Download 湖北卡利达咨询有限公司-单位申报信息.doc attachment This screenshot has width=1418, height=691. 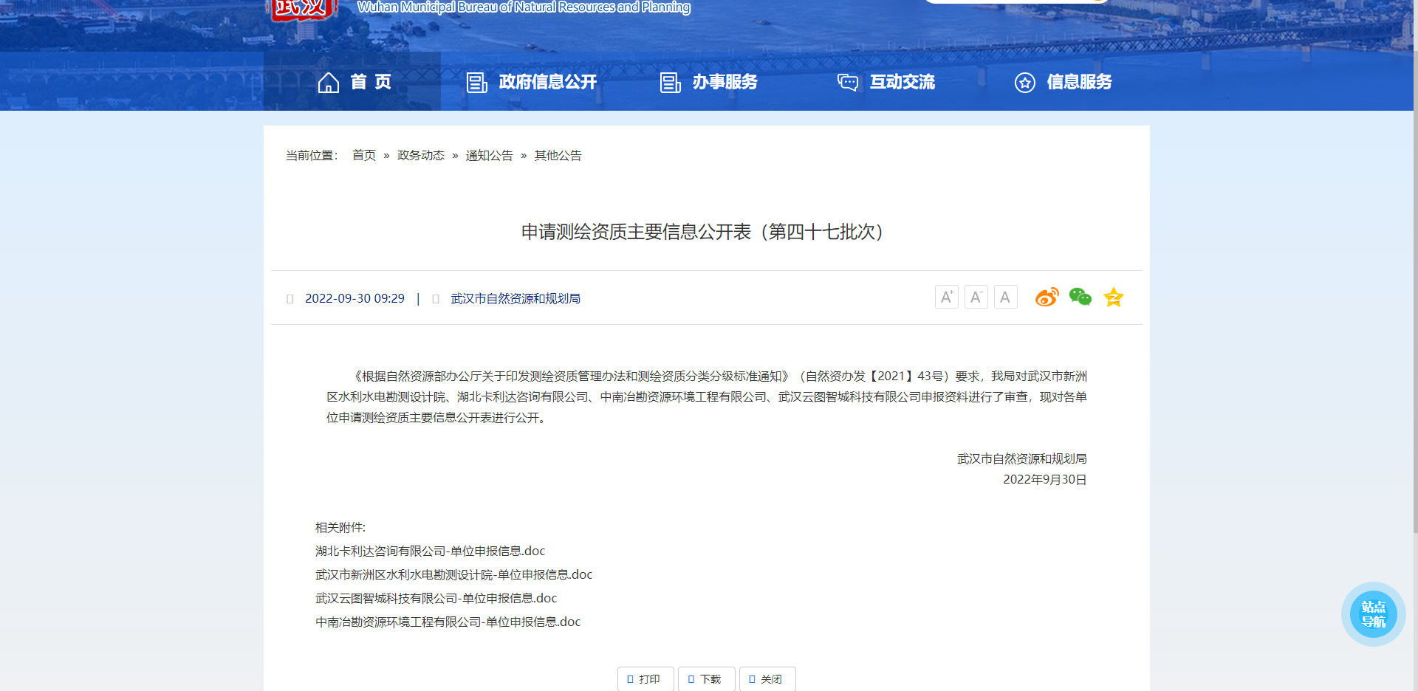430,551
